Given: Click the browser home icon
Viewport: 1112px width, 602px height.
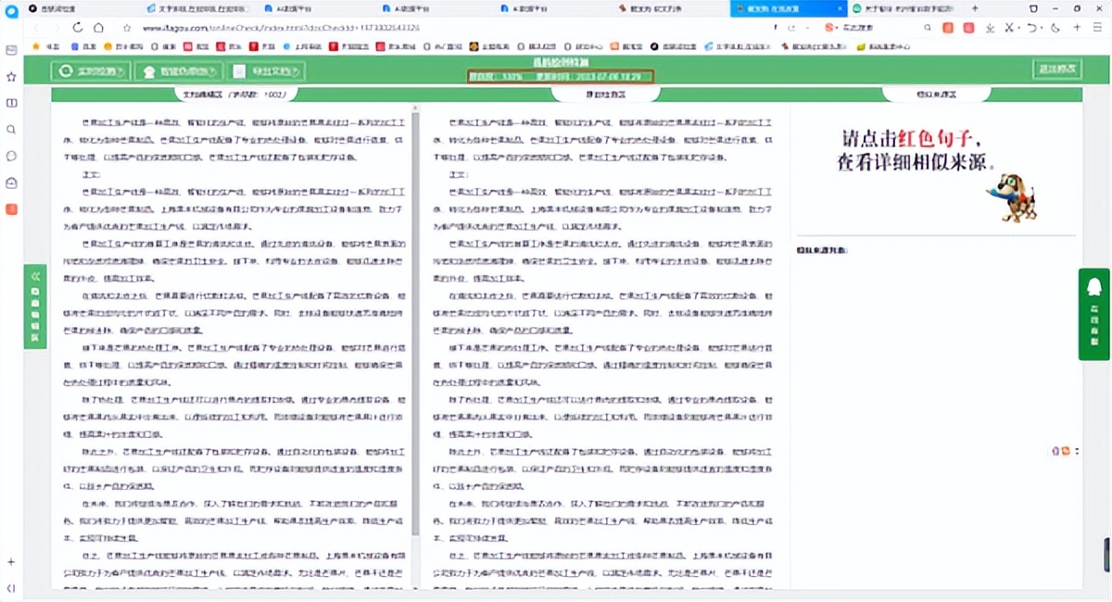Looking at the screenshot, I should [x=99, y=28].
